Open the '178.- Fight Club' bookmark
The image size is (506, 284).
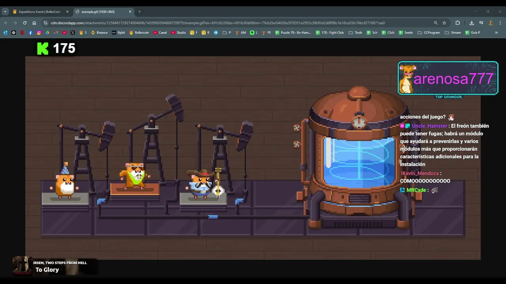(330, 33)
